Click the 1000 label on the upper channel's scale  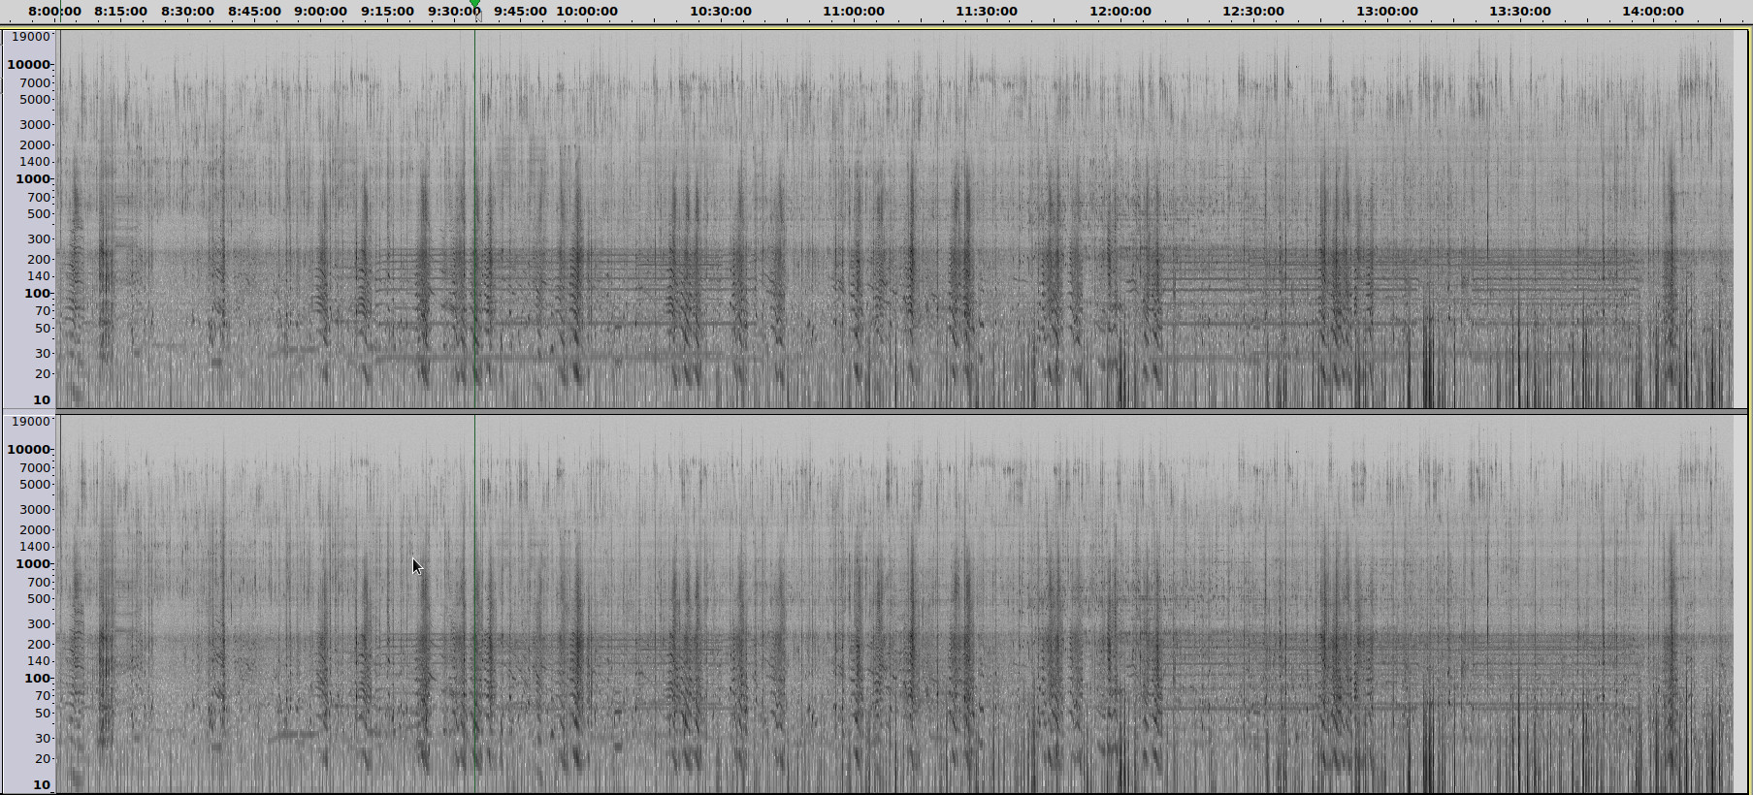[x=32, y=179]
